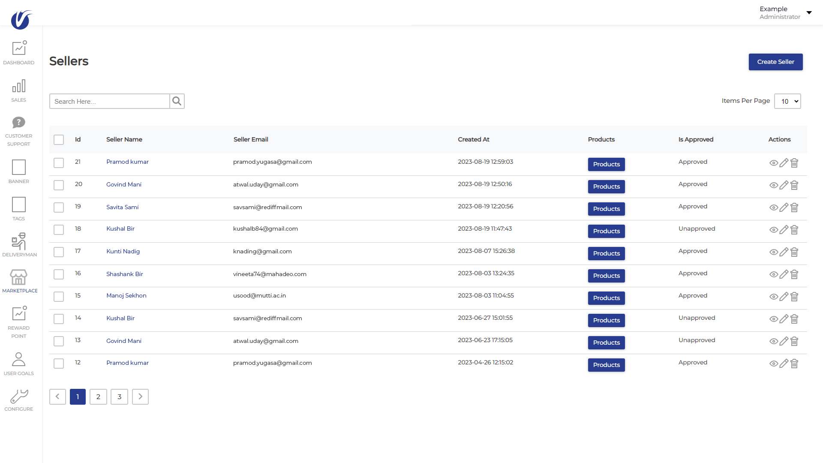Tick the select-all checkbox in header
Image resolution: width=823 pixels, height=463 pixels.
click(59, 140)
